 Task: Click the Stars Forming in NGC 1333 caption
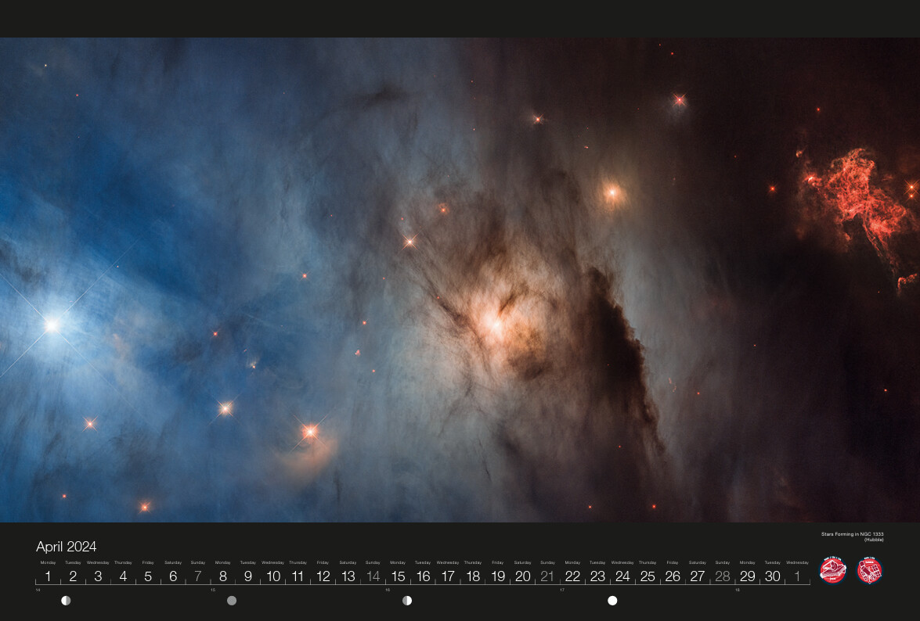pos(852,536)
